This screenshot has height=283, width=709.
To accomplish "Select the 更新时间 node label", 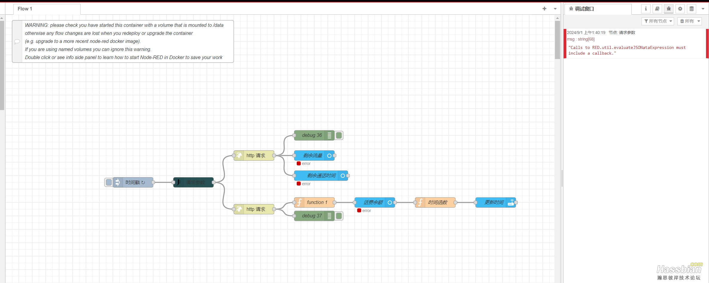I will coord(494,202).
